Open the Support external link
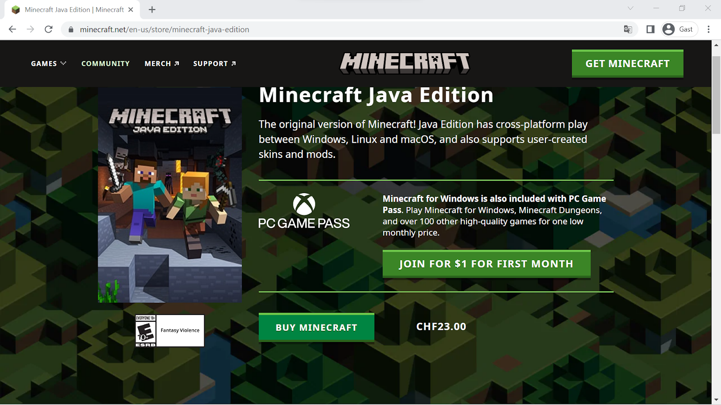This screenshot has height=405, width=721. pos(214,63)
